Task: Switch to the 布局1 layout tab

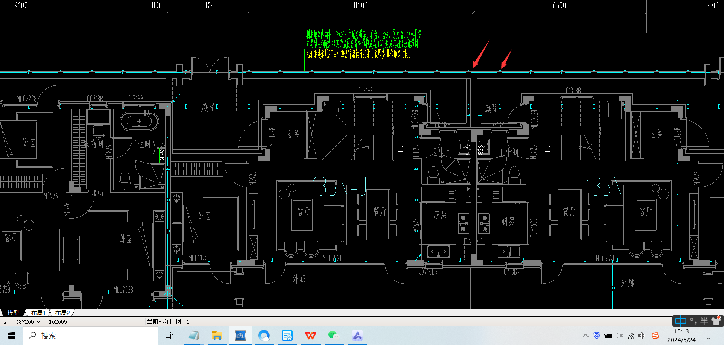Action: [x=38, y=313]
